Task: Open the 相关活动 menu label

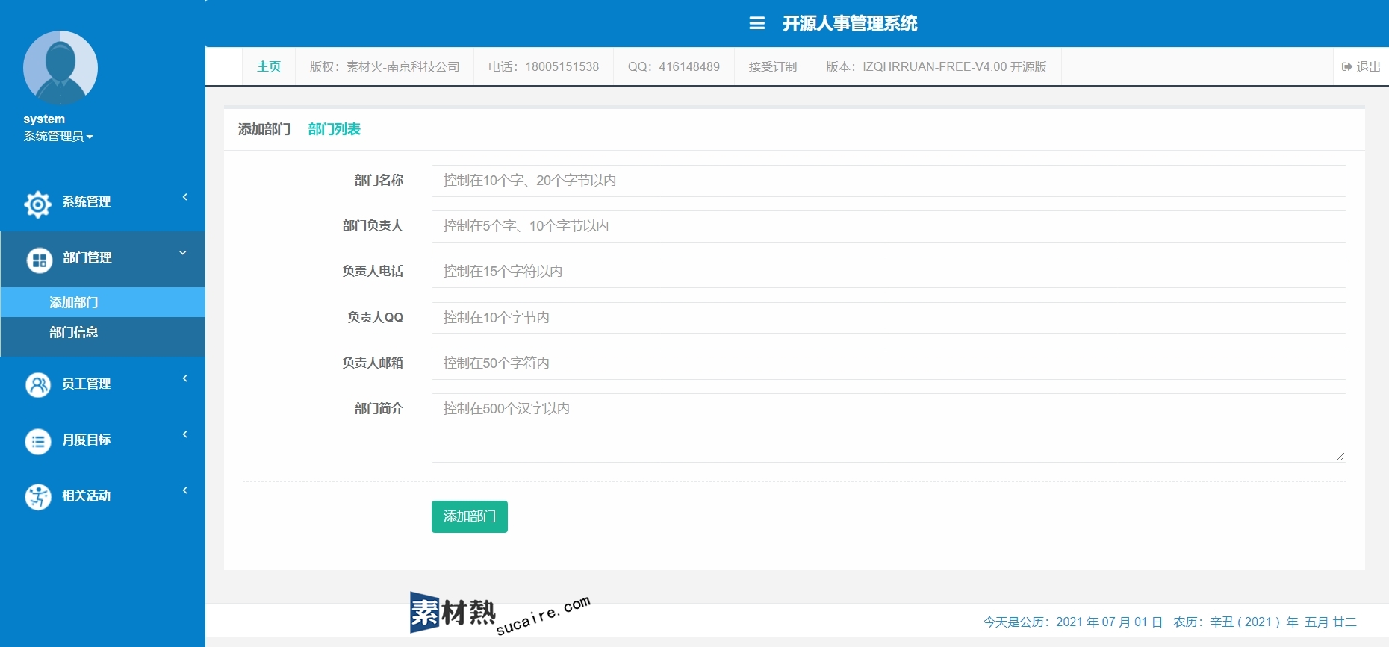Action: [87, 496]
